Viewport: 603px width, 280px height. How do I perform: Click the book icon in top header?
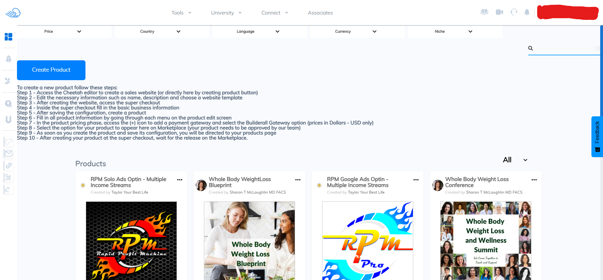click(x=484, y=12)
